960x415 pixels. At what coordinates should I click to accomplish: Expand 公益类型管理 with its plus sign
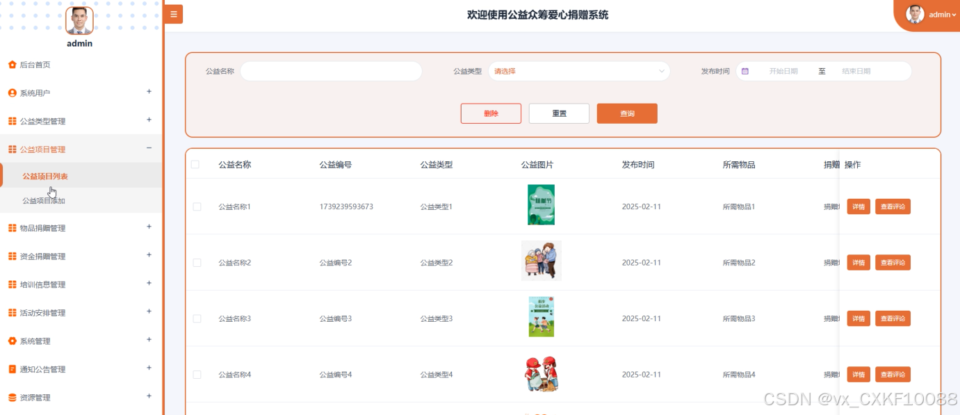pos(149,120)
